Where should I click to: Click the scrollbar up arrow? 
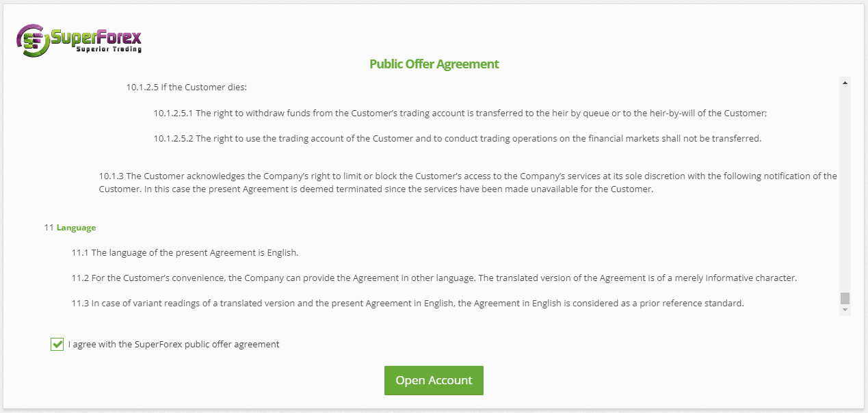pos(845,83)
